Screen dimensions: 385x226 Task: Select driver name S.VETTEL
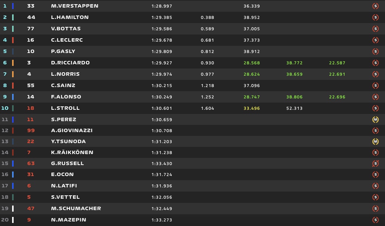[x=65, y=197]
